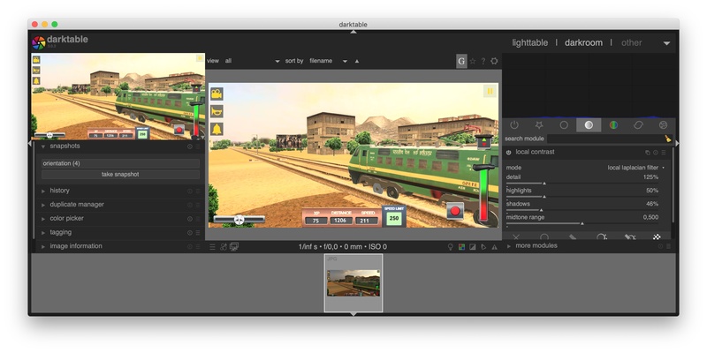Open the effects group icon
The width and height of the screenshot is (707, 353).
pyautogui.click(x=663, y=125)
